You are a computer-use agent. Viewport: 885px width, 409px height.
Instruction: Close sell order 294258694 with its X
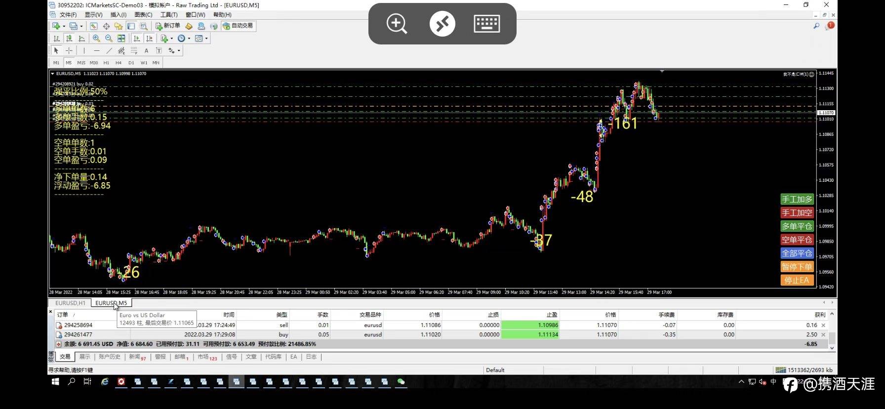coord(823,325)
